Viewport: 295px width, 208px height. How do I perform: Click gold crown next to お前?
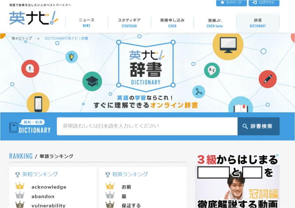click(110, 186)
